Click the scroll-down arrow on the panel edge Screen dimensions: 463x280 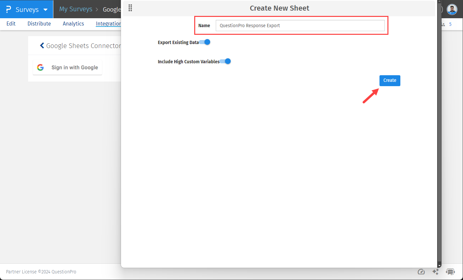coord(439,265)
